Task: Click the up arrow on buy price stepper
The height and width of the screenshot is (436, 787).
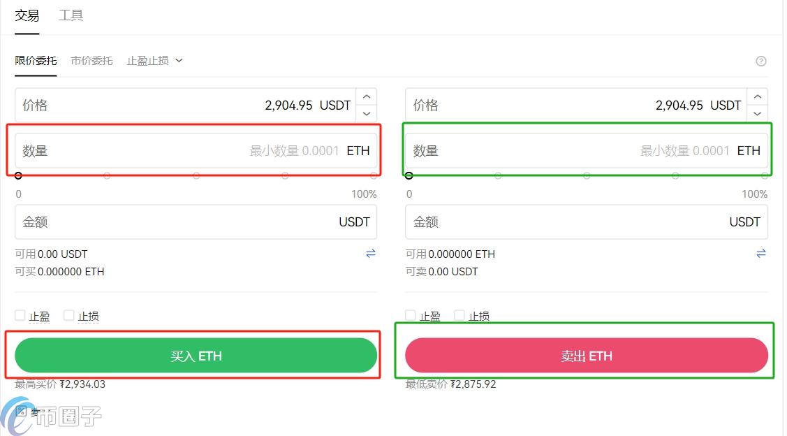Action: coord(366,96)
